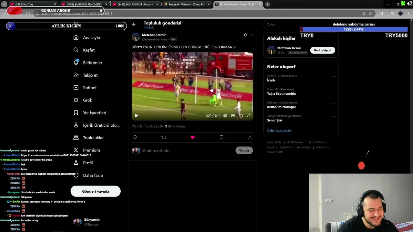The width and height of the screenshot is (413, 232).
Task: Toggle like heart on post
Action: [x=193, y=137]
